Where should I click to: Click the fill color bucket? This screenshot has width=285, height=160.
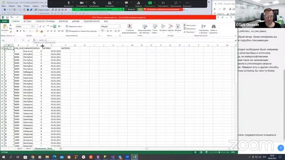[x=37, y=31]
